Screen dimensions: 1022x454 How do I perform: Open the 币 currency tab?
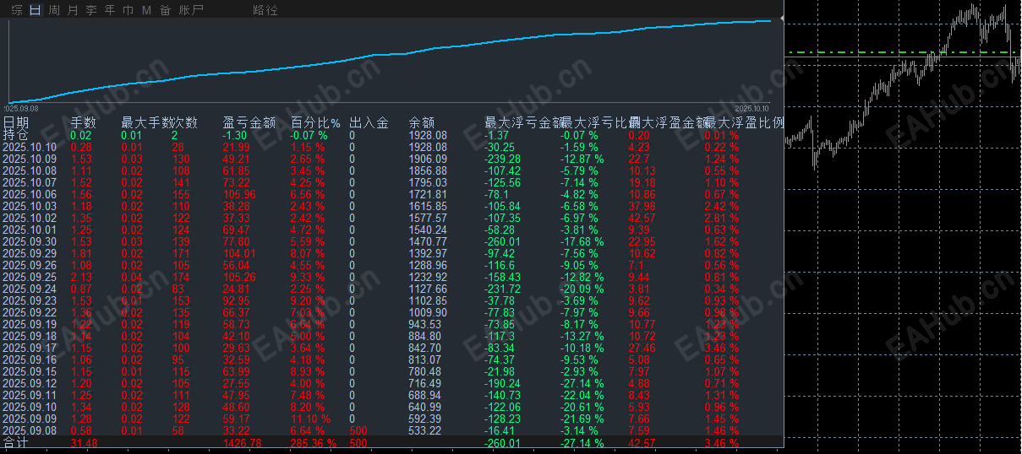pyautogui.click(x=128, y=10)
